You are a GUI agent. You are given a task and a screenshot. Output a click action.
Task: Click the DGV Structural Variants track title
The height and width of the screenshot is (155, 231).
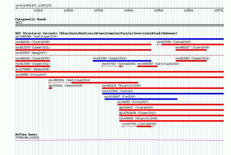coord(96,33)
